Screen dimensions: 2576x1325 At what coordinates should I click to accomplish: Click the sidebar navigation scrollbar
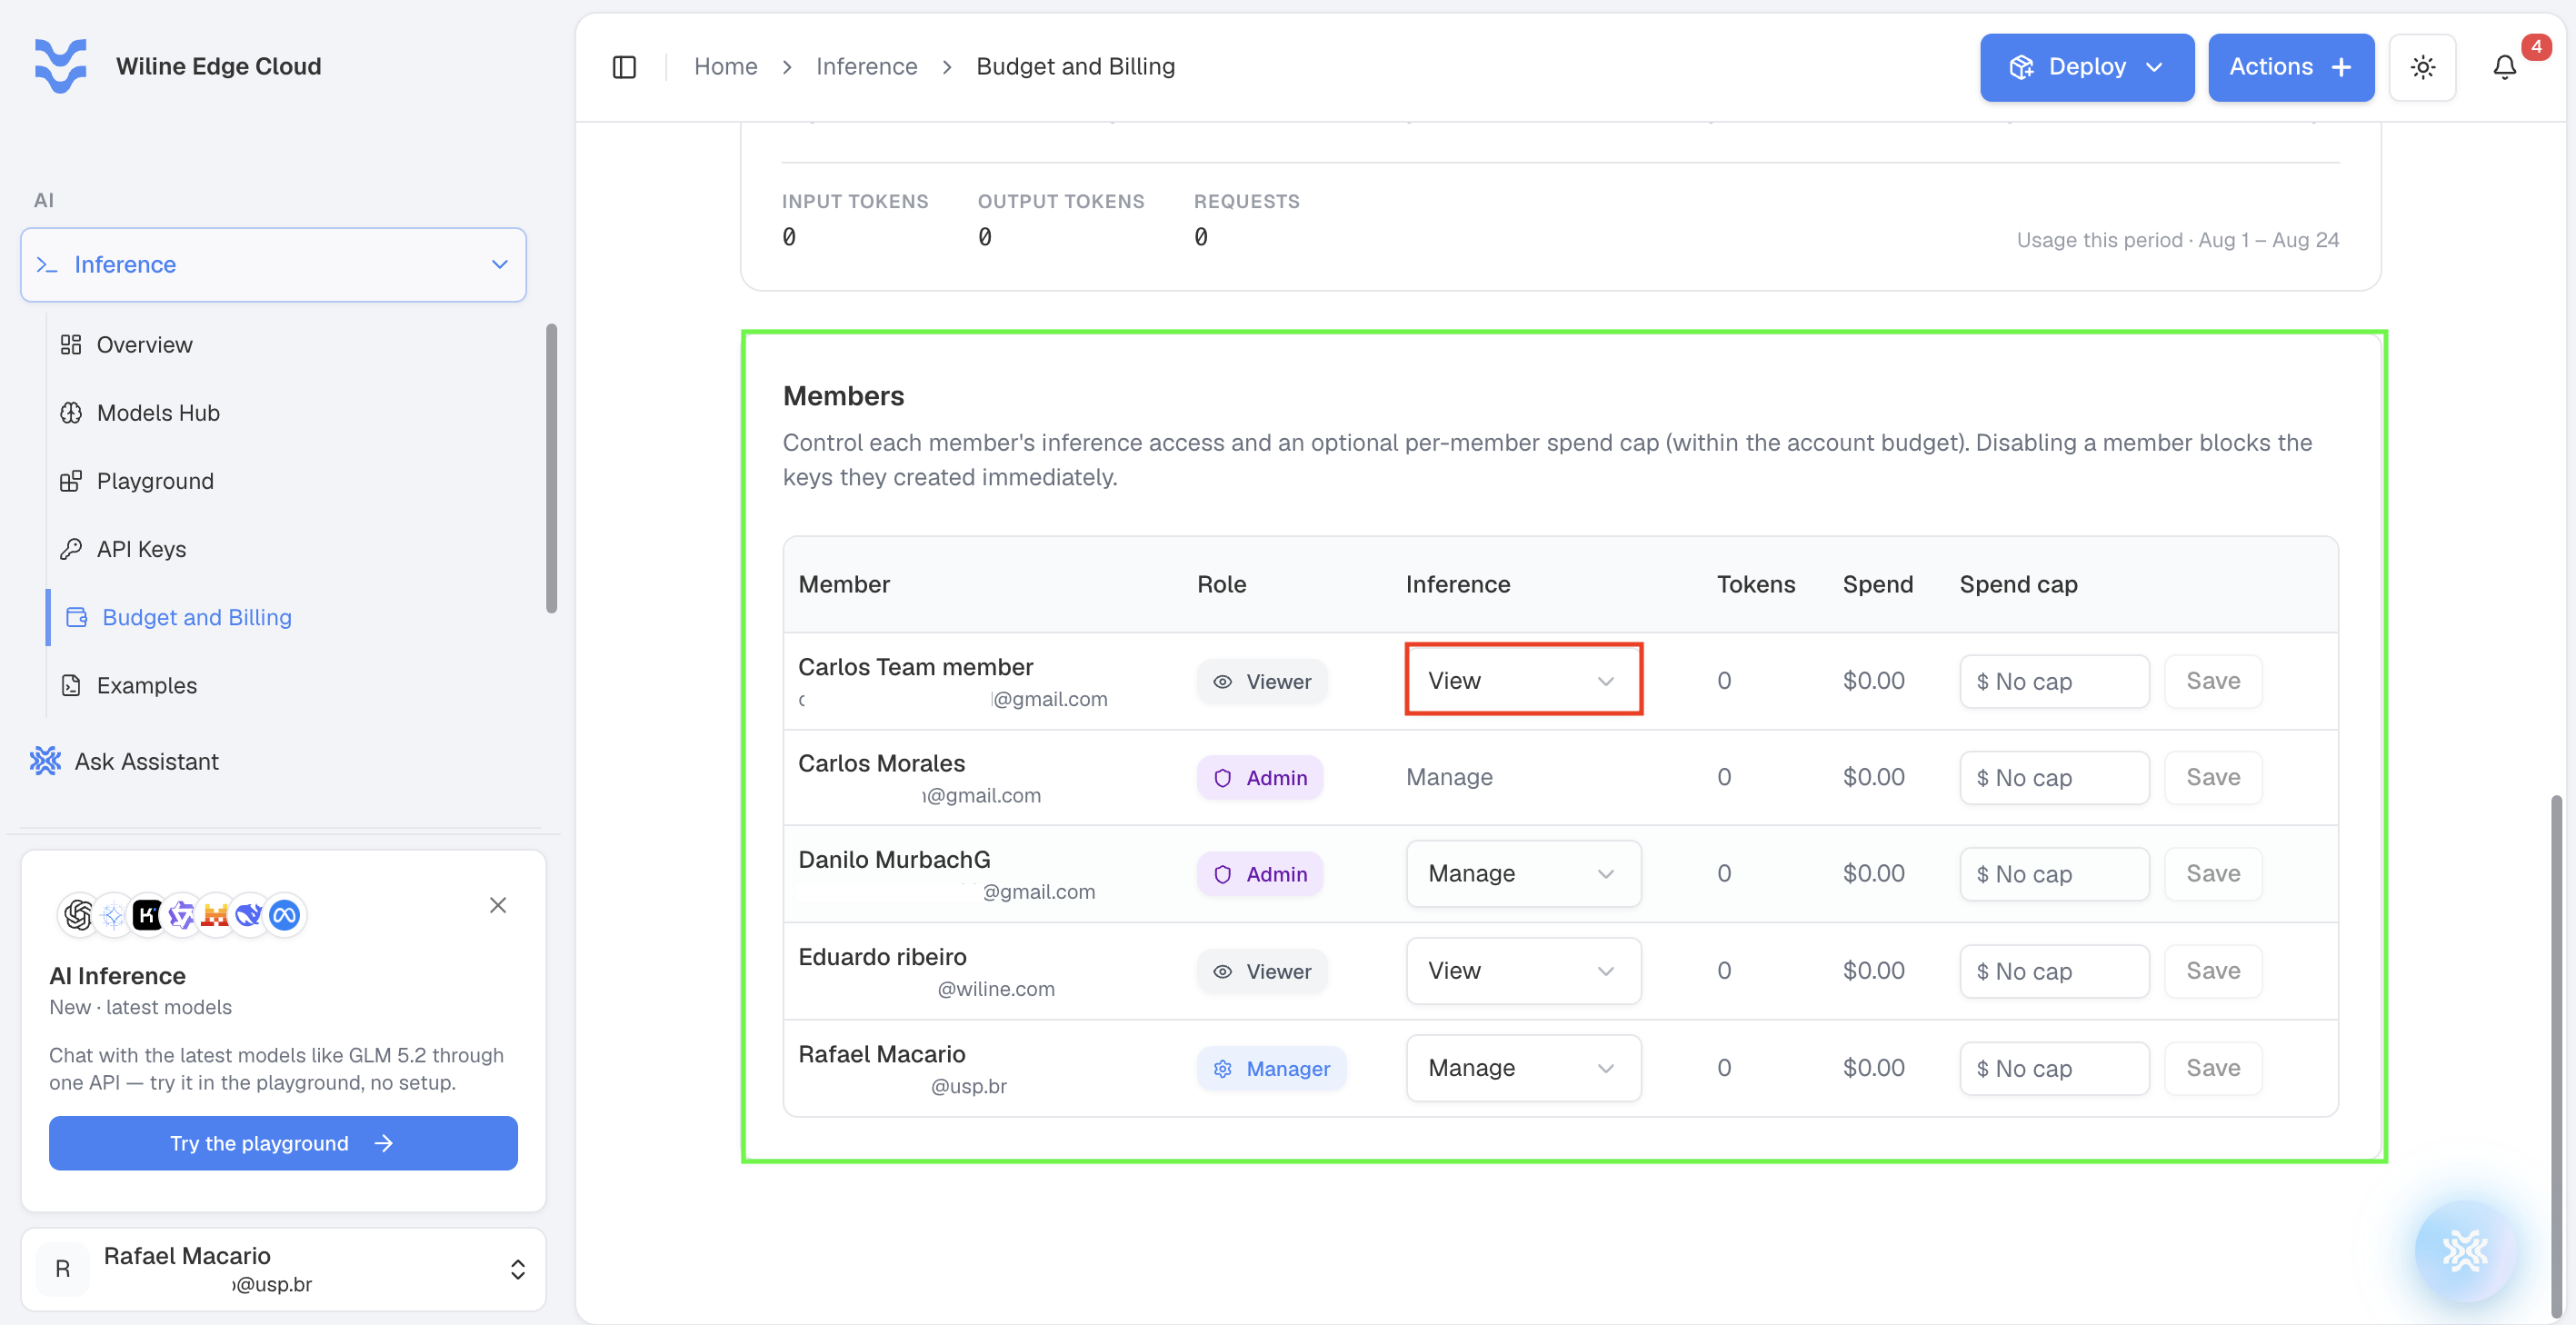point(551,468)
